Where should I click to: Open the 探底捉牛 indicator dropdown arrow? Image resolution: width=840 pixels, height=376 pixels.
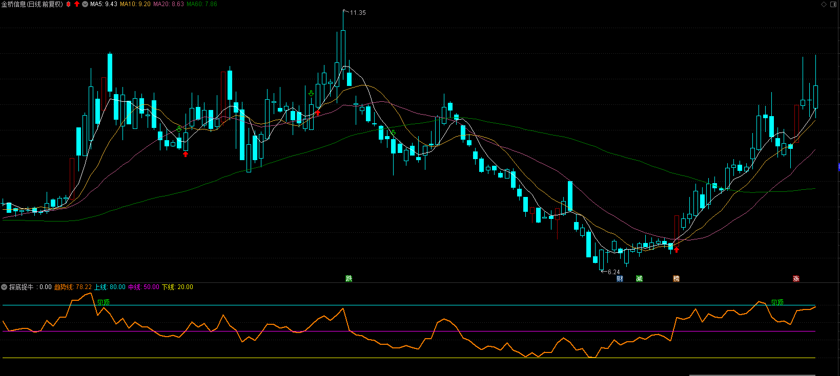(x=4, y=287)
